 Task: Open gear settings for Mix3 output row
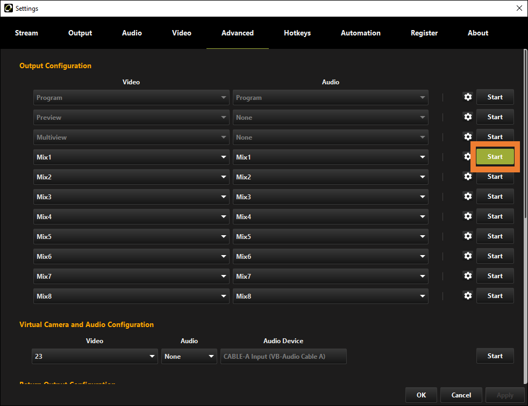[468, 197]
